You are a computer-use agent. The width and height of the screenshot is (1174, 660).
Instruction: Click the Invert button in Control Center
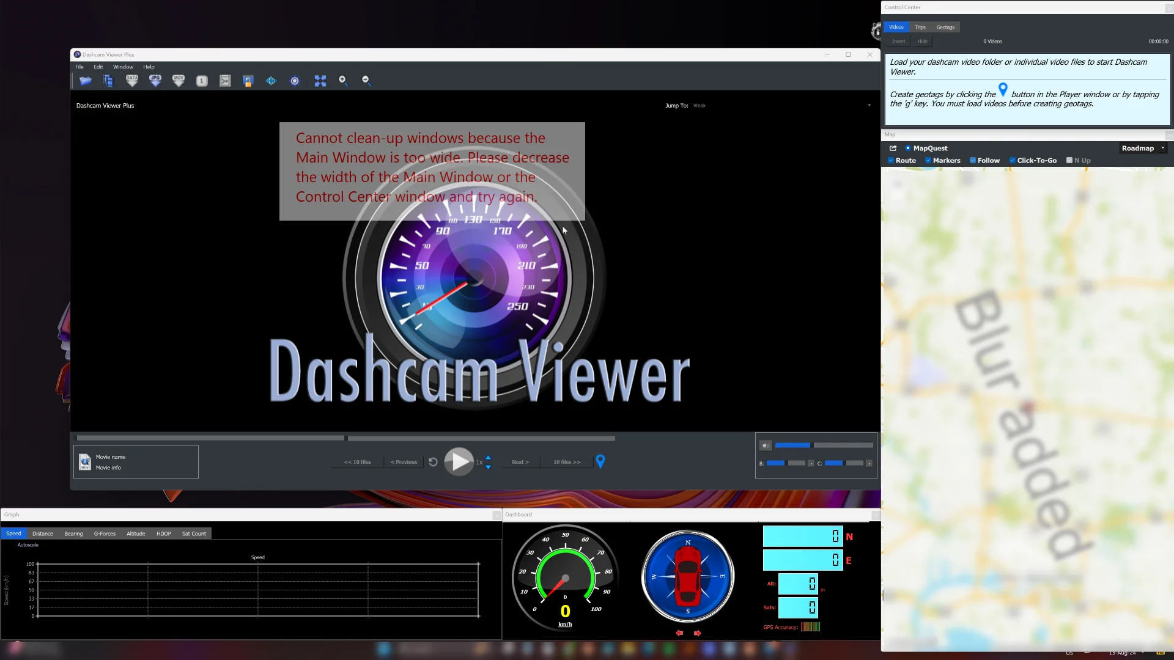pos(898,42)
